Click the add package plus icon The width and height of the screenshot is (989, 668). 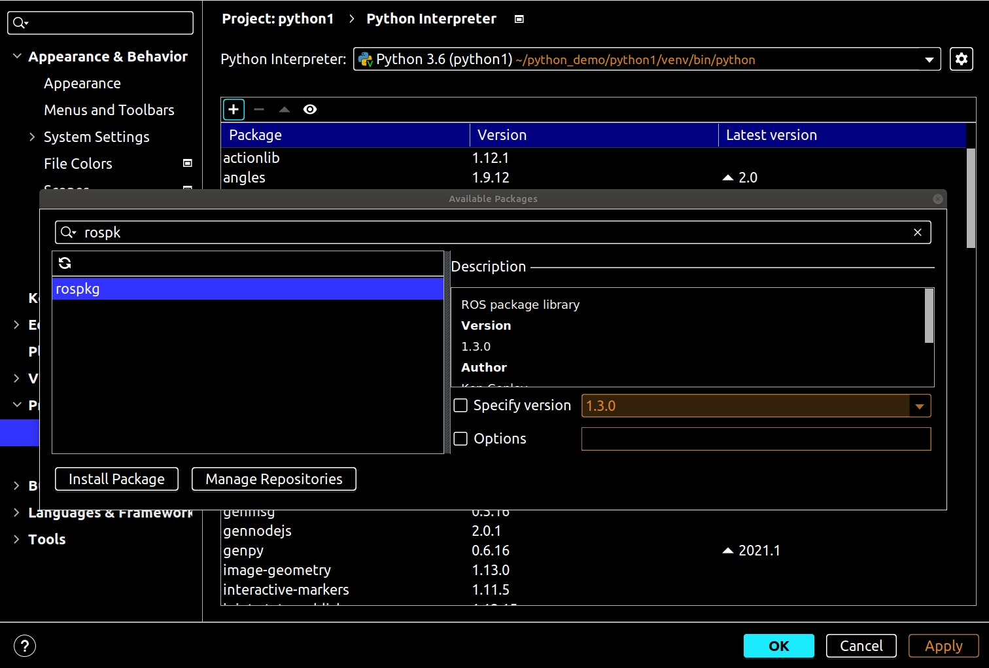pyautogui.click(x=234, y=109)
